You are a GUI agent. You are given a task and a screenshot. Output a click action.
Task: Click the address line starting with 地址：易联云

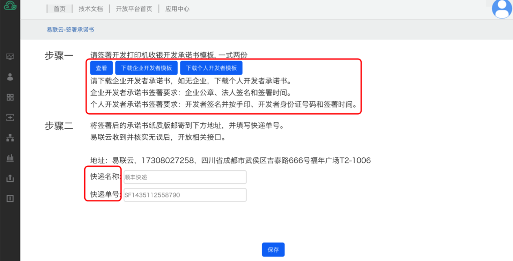click(x=230, y=161)
